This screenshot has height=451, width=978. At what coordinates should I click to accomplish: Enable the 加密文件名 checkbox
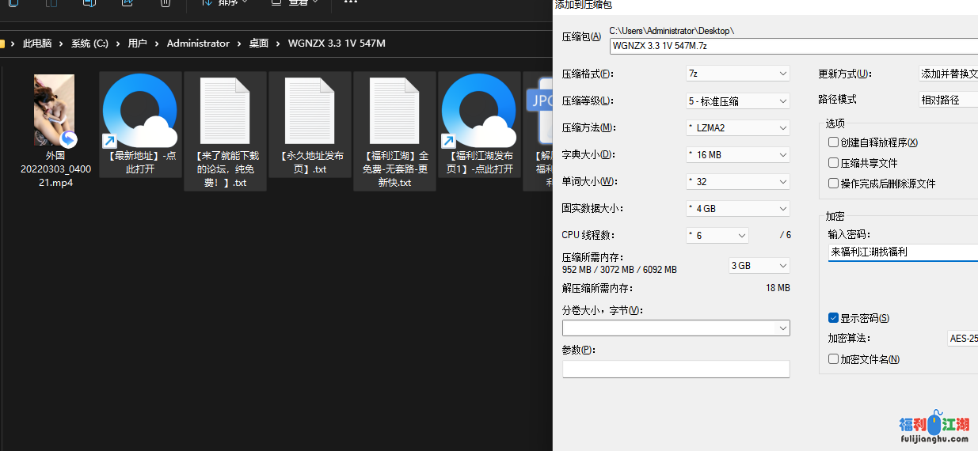tap(833, 359)
